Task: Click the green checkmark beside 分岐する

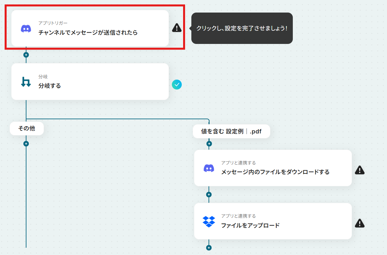Action: point(177,85)
